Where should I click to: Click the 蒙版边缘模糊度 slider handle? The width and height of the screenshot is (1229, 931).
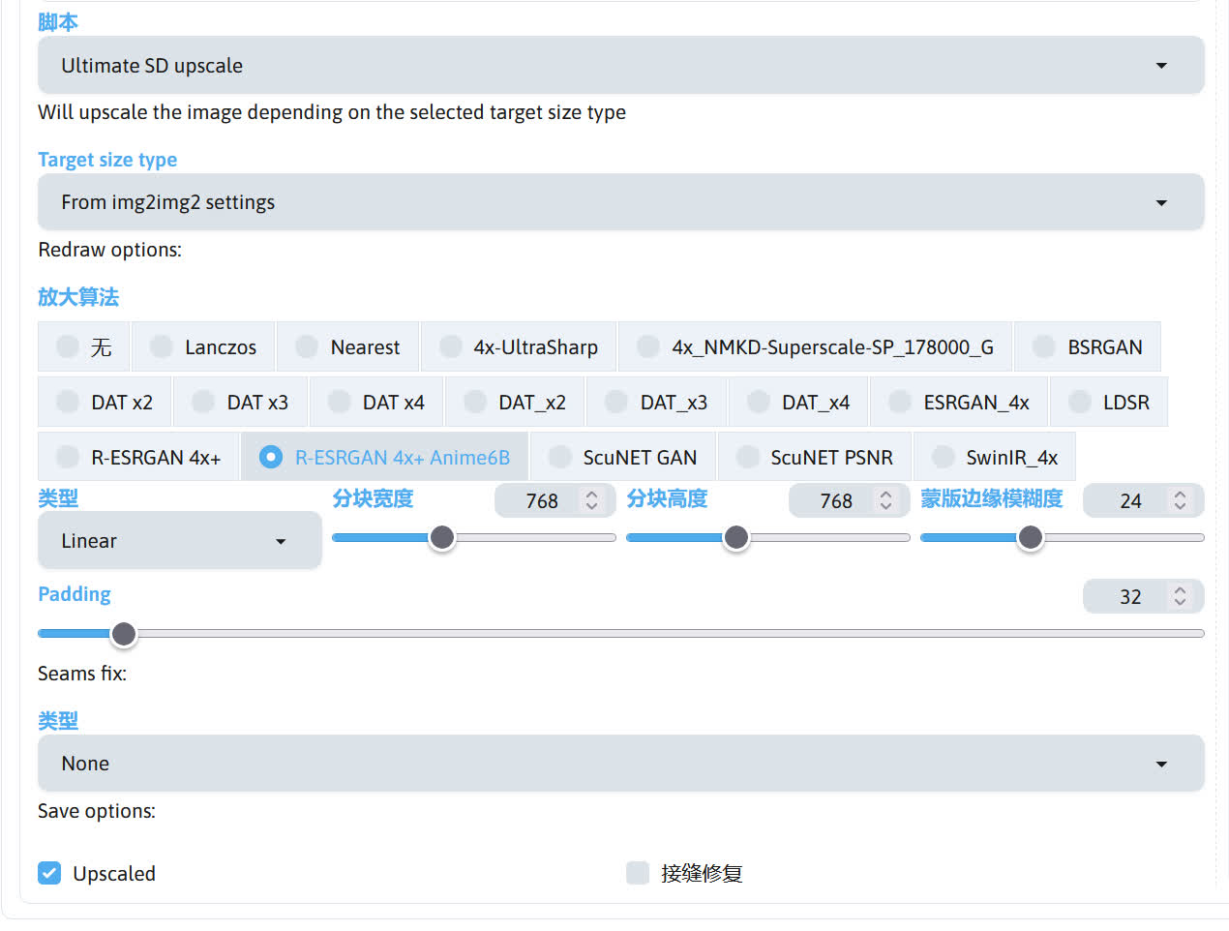point(1031,537)
